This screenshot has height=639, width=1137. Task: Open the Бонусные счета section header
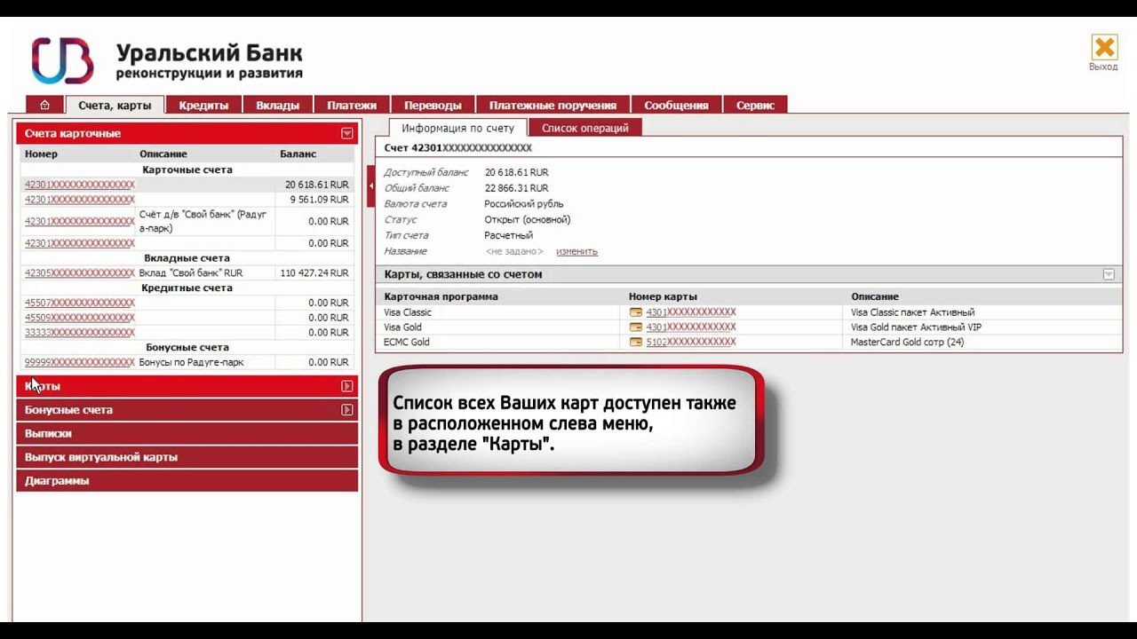click(187, 410)
